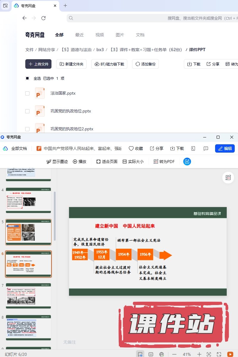Click the 上传文件 upload button
Screen dimensions: 238x357
tap(38, 64)
